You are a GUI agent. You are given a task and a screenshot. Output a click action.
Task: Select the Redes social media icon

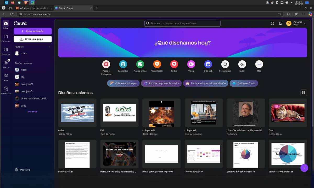(174, 64)
